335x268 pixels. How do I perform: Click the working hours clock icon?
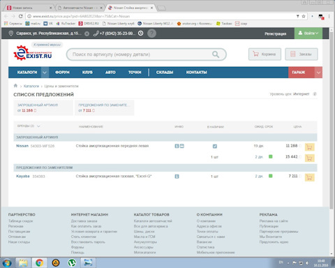pos(141,33)
